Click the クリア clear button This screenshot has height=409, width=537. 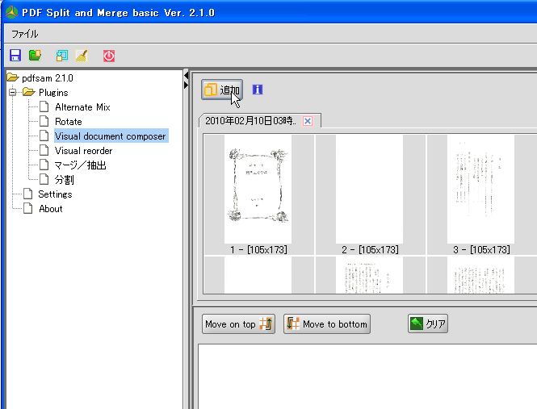(x=428, y=323)
